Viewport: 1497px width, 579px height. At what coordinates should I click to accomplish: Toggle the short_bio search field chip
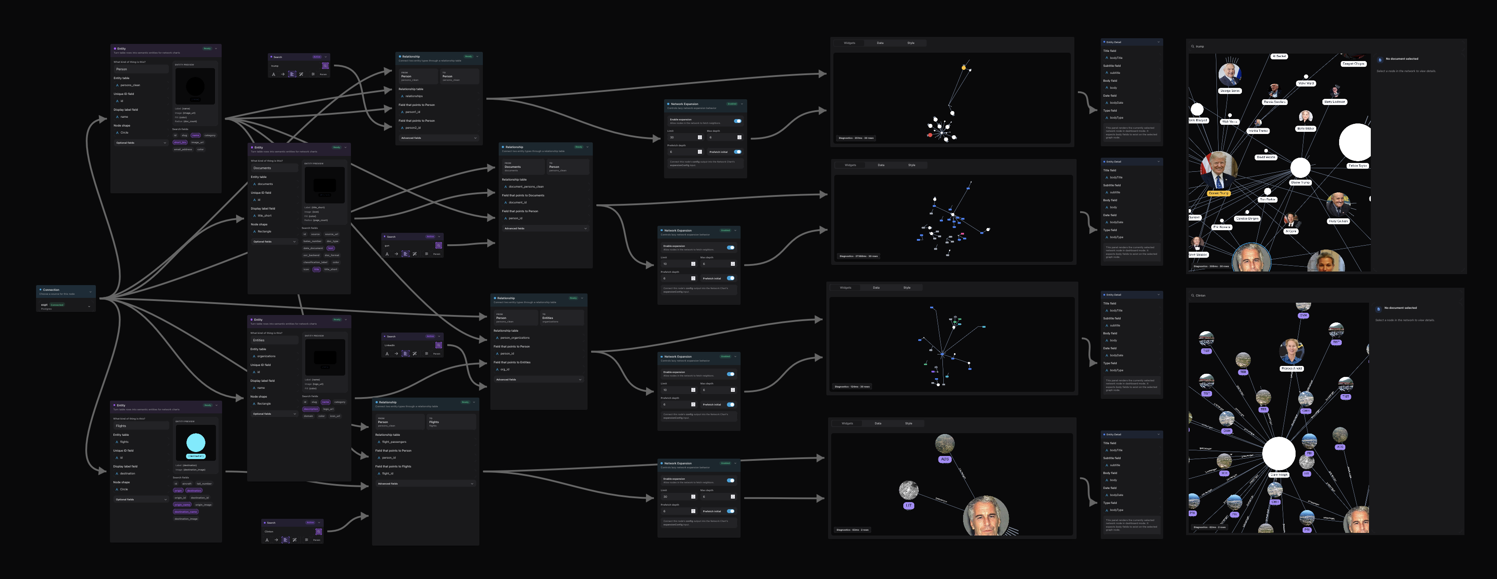point(180,142)
